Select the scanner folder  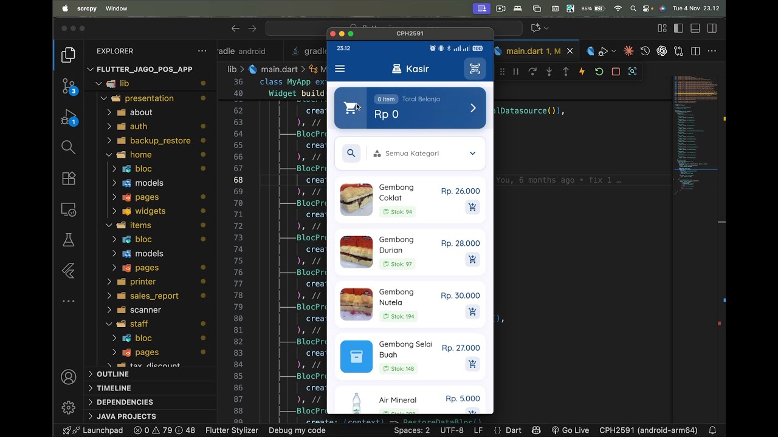point(145,310)
